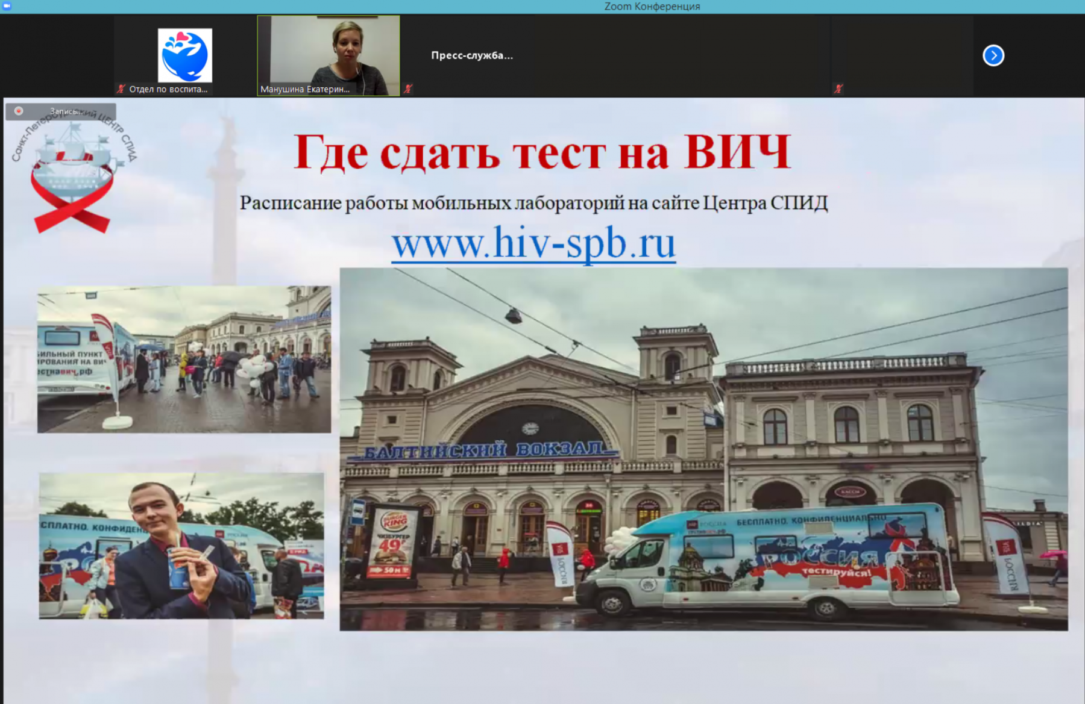Click the Zoom app icon in title bar
Image resolution: width=1085 pixels, height=704 pixels.
7,6
